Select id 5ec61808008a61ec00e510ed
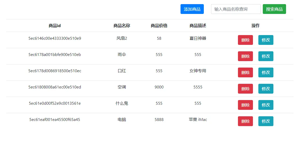307x148 pixels. pyautogui.click(x=55, y=87)
